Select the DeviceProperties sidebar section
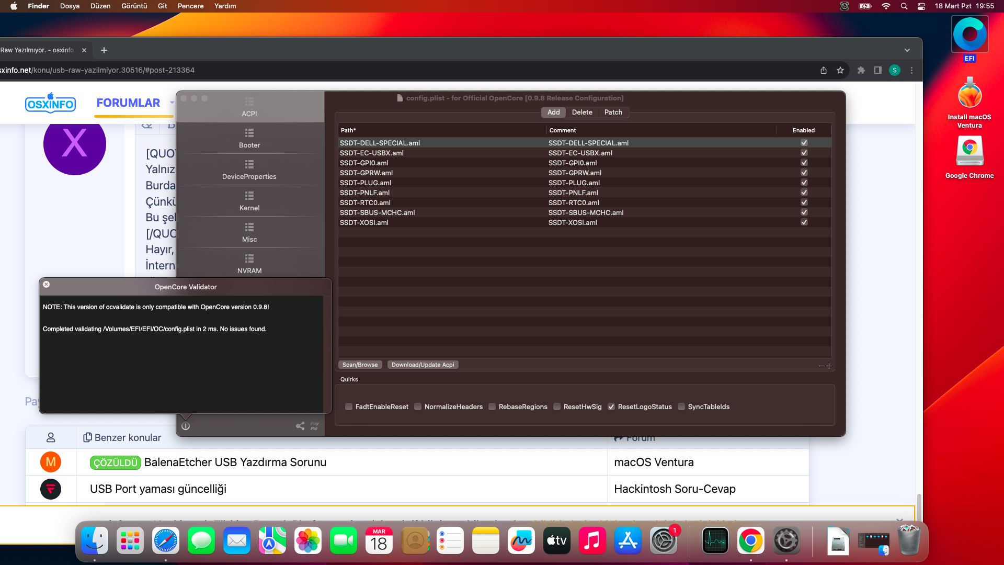 coord(249,169)
